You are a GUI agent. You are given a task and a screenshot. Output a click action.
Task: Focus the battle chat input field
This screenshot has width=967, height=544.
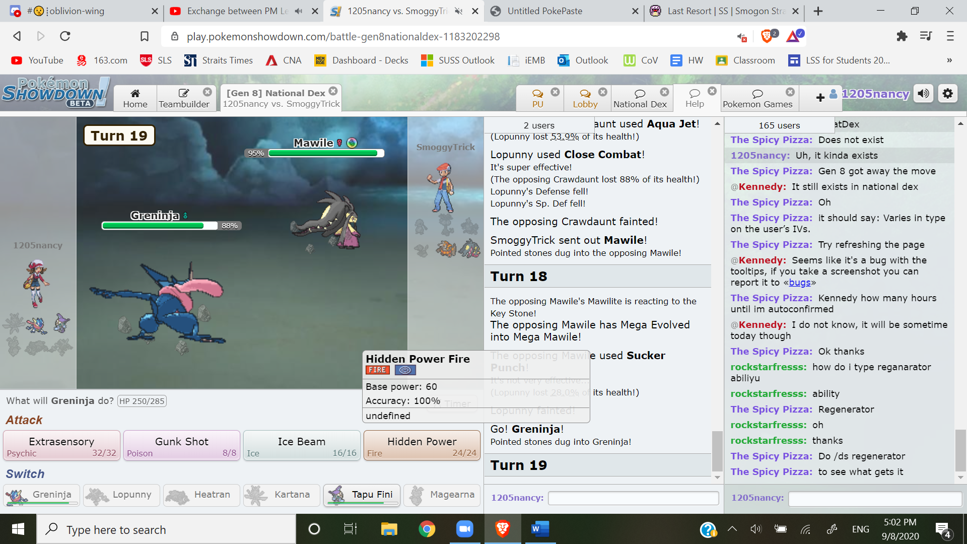[x=633, y=498]
